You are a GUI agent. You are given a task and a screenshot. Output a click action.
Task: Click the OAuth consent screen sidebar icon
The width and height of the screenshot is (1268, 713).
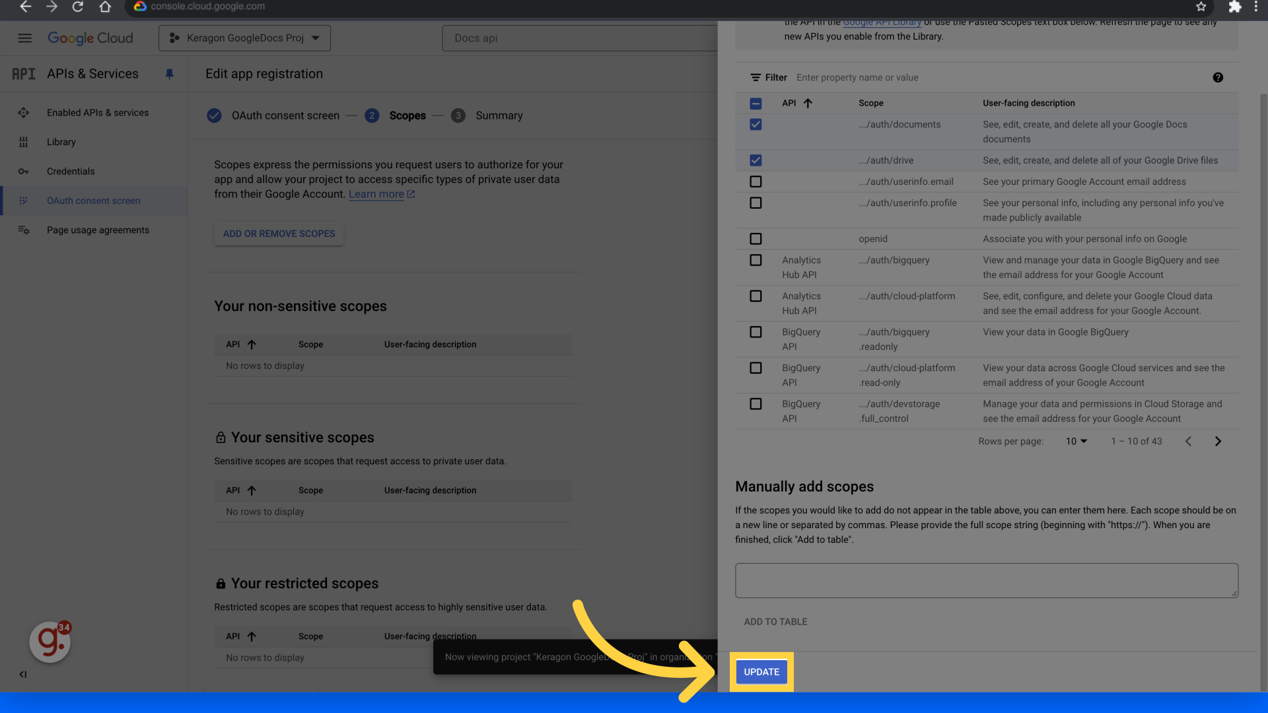click(x=24, y=201)
